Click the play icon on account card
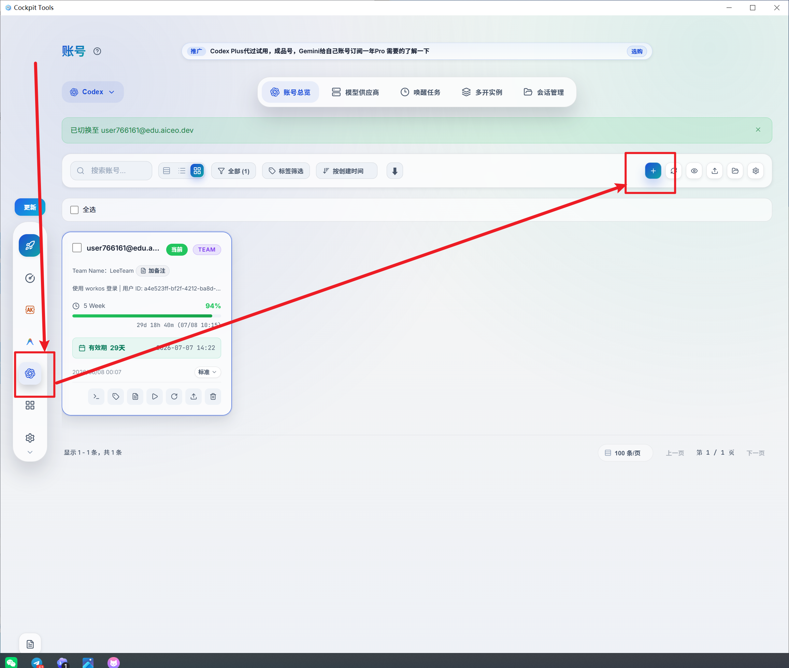 tap(155, 397)
